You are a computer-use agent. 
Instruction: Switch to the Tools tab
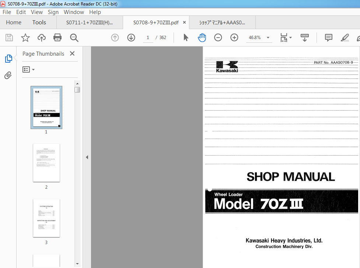coord(39,22)
